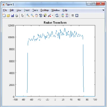The image size is (107, 107).
Task: Click the Radon Transform plot title
Action: point(55,23)
